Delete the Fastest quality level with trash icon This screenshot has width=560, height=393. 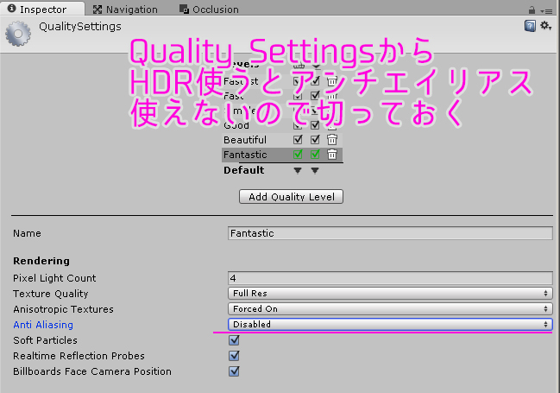(x=332, y=81)
